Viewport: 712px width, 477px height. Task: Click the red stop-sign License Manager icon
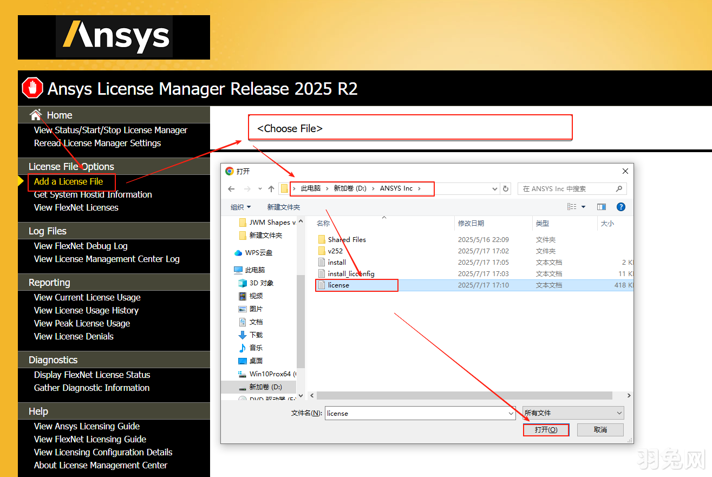(x=32, y=88)
